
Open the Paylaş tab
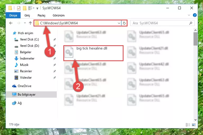[x=41, y=15]
